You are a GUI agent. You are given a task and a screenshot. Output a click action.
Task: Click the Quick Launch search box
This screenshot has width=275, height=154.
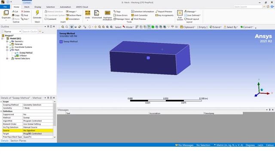pyautogui.click(x=248, y=7)
